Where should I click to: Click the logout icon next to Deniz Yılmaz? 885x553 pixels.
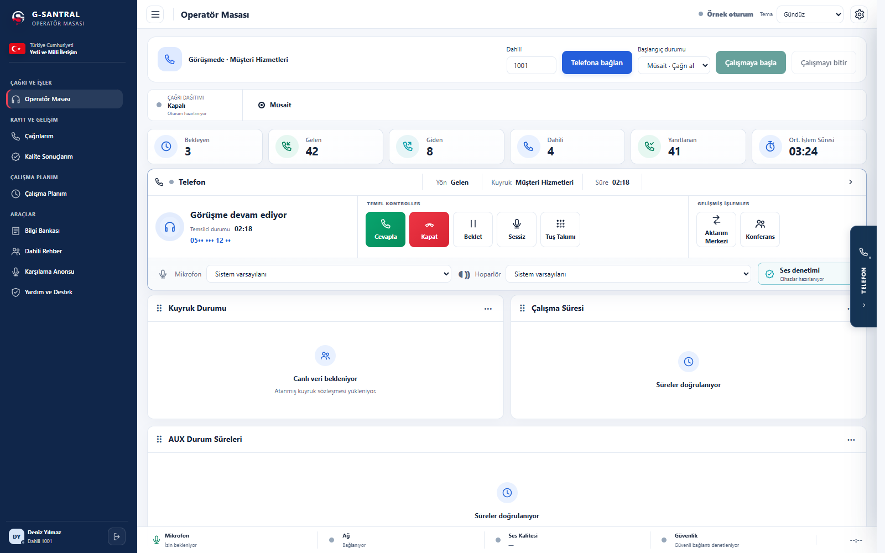click(117, 536)
